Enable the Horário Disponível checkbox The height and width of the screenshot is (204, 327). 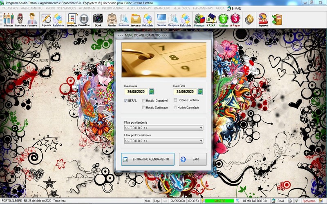(x=144, y=100)
